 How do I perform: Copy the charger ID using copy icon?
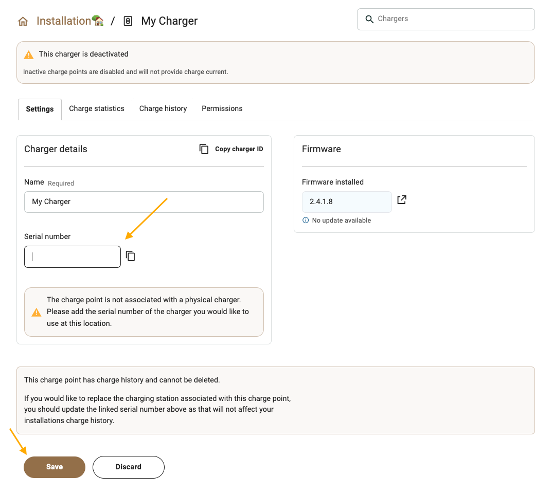point(204,149)
